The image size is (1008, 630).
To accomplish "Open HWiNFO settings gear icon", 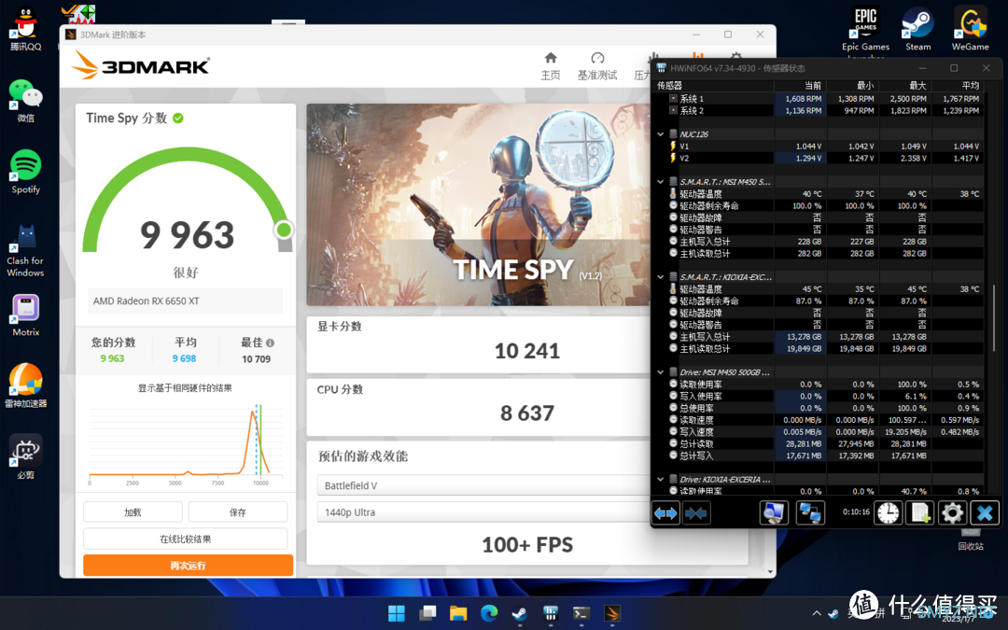I will [952, 513].
